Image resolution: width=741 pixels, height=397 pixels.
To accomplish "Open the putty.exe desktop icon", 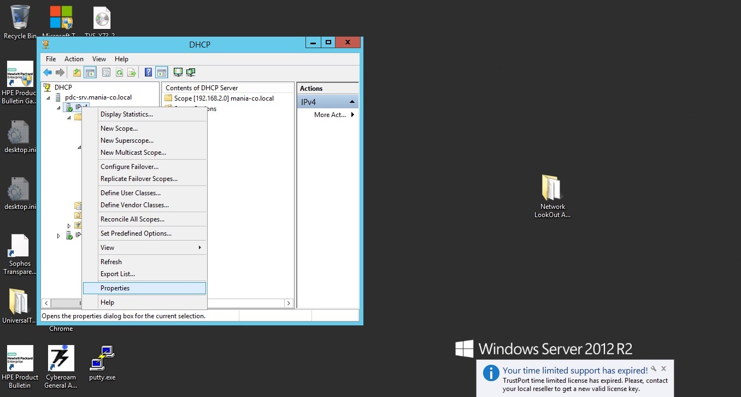I will [x=102, y=363].
